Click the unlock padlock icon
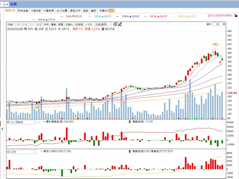 tap(236, 15)
